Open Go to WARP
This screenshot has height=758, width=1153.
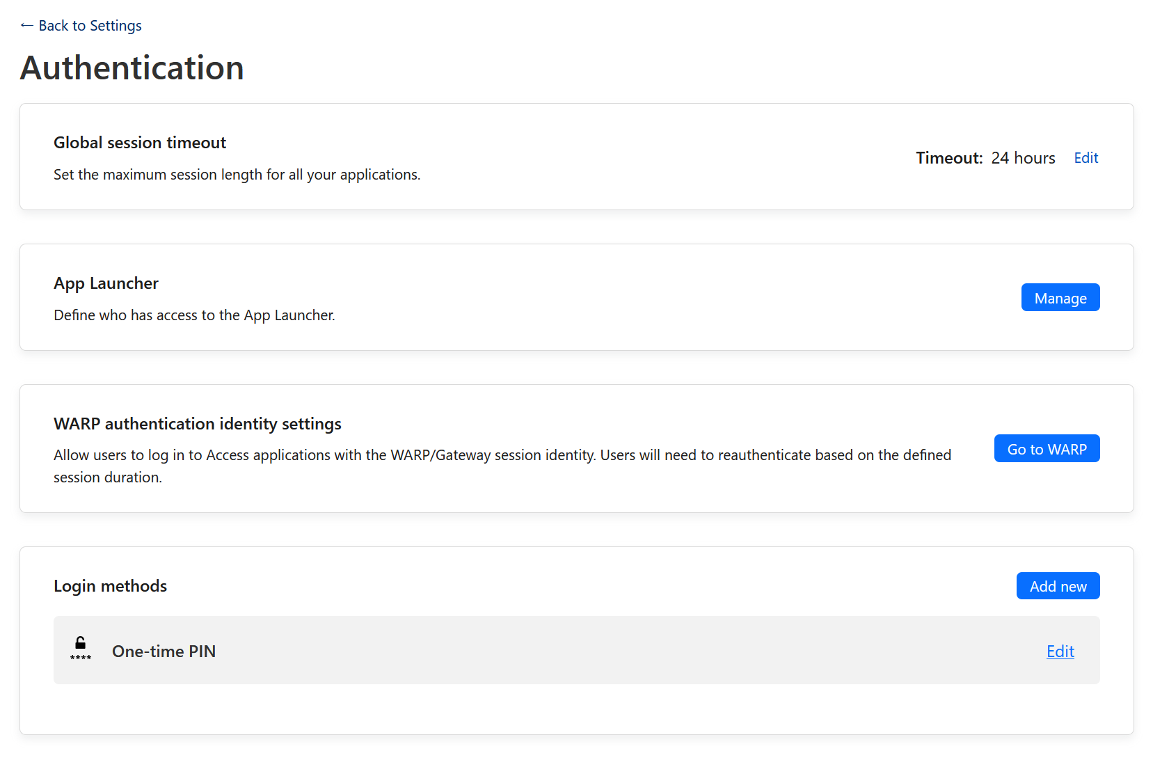[1047, 448]
